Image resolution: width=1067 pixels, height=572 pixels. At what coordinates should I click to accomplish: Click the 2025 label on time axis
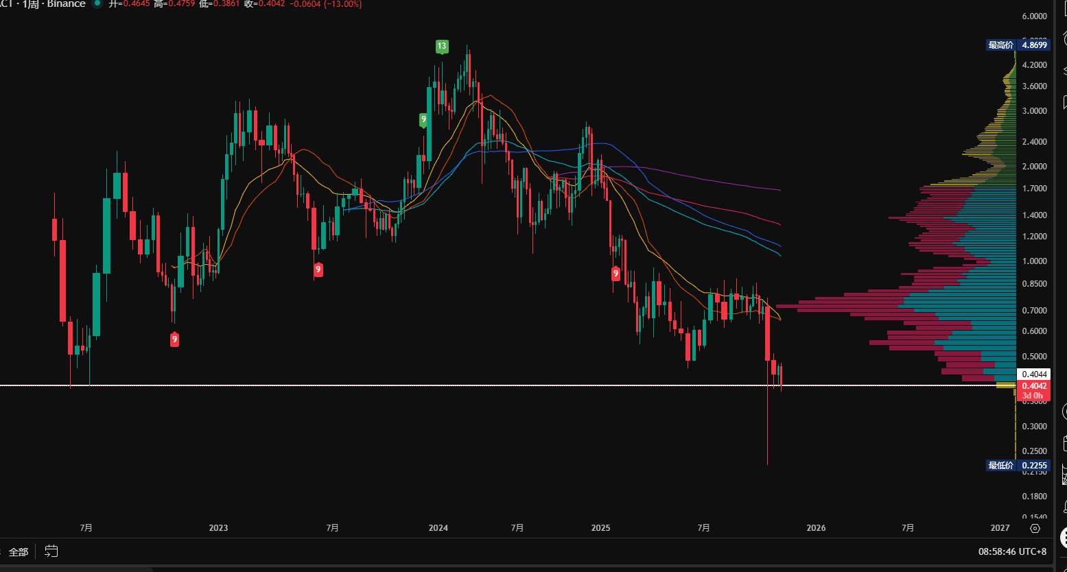pyautogui.click(x=600, y=528)
